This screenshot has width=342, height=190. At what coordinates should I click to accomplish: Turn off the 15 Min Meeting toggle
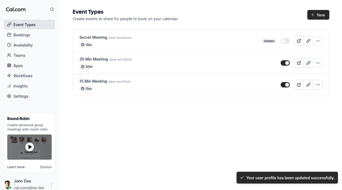pyautogui.click(x=285, y=85)
